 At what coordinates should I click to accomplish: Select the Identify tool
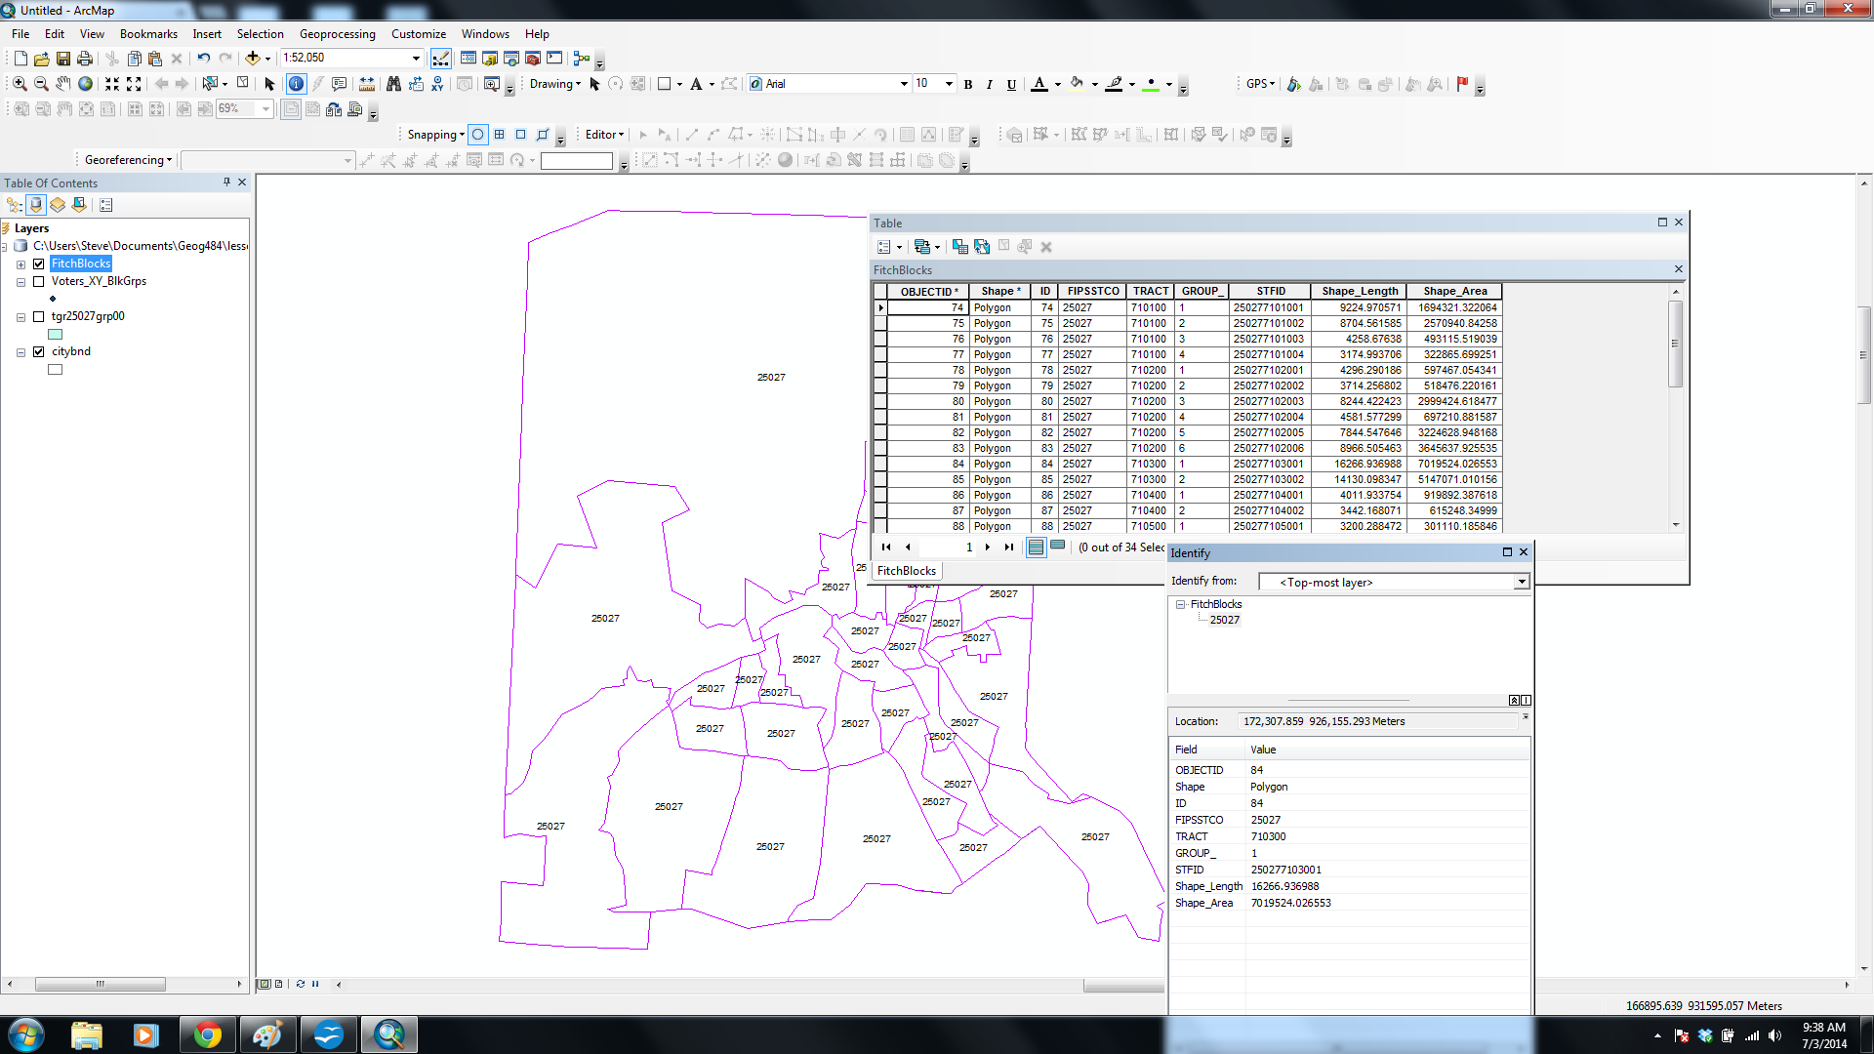pyautogui.click(x=296, y=84)
